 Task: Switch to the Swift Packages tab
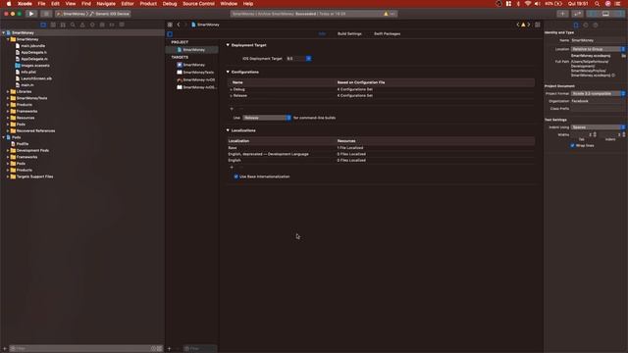(x=387, y=34)
